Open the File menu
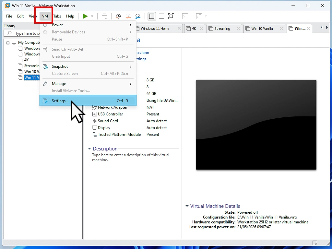The image size is (332, 249). (9, 16)
